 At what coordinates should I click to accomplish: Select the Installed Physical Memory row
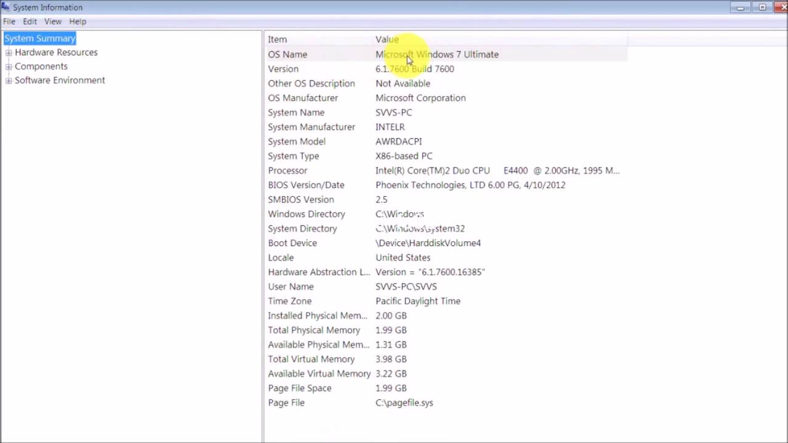[x=446, y=316]
